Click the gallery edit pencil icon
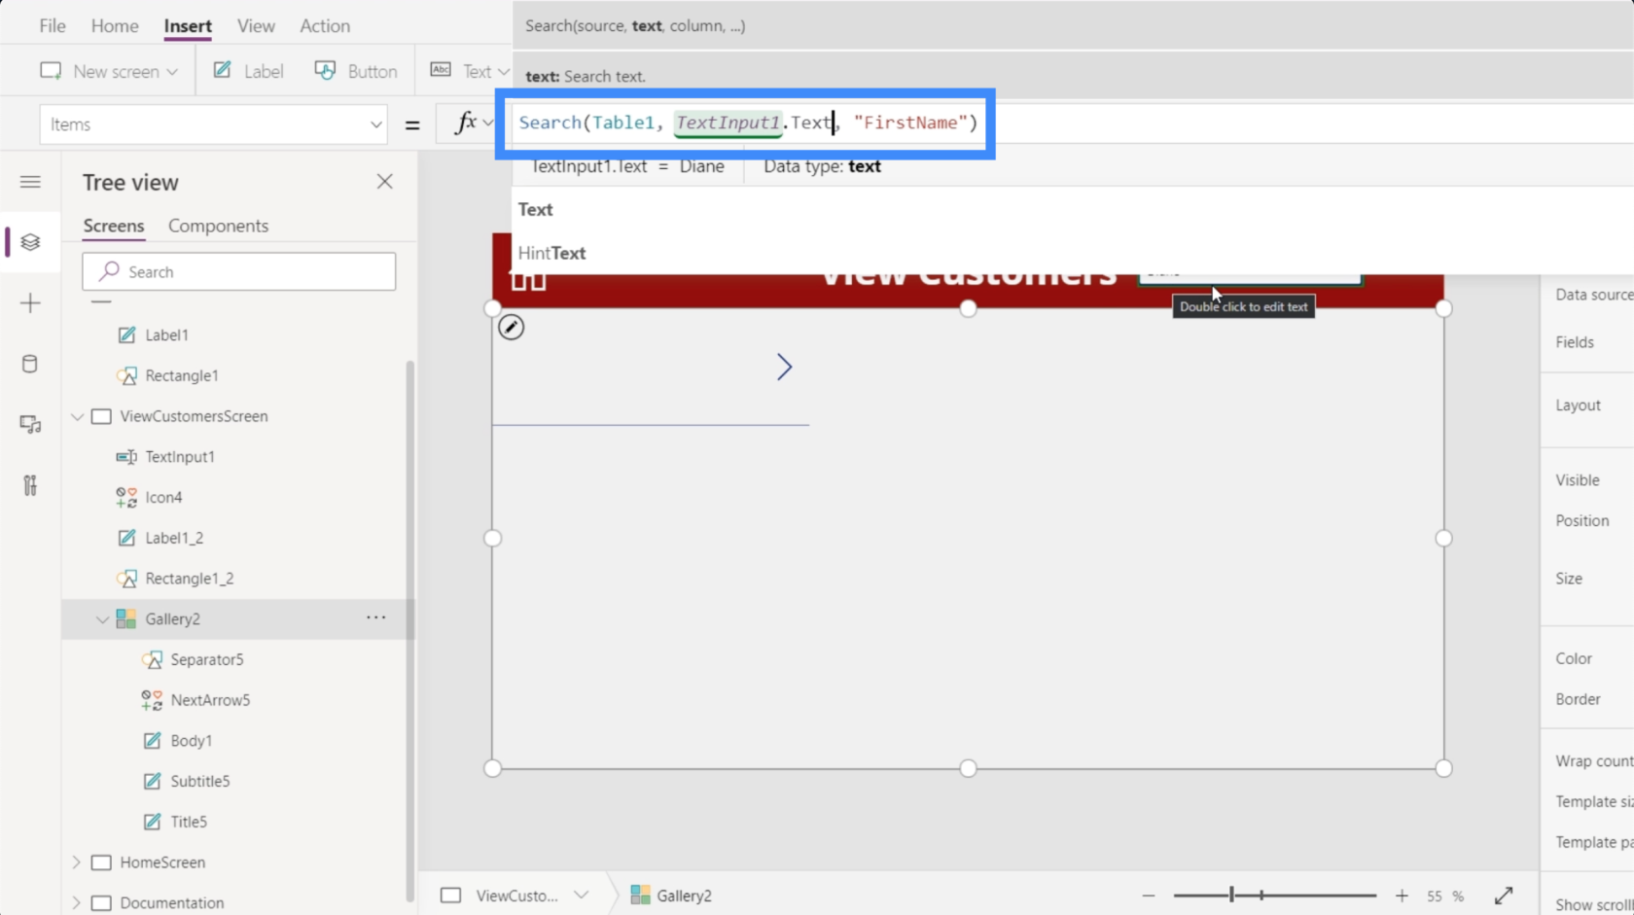This screenshot has width=1634, height=915. pos(512,327)
